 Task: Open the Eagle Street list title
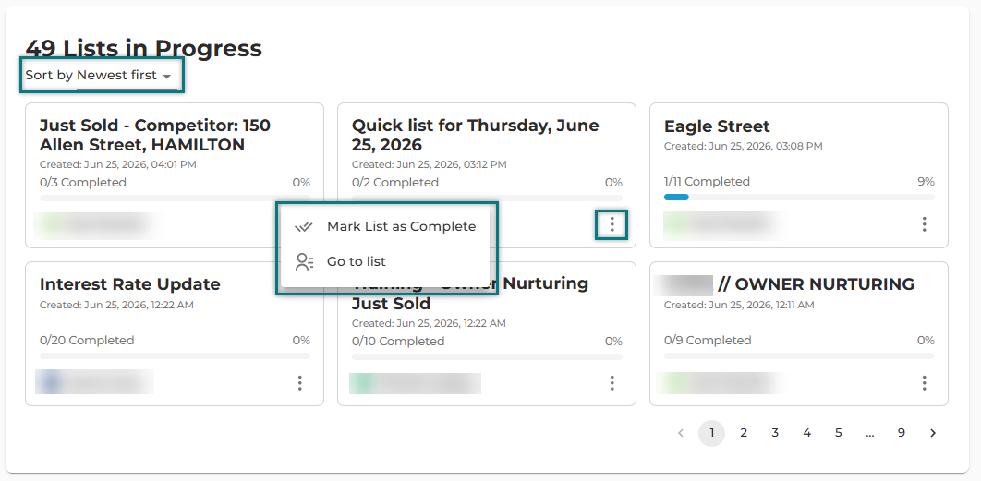717,126
